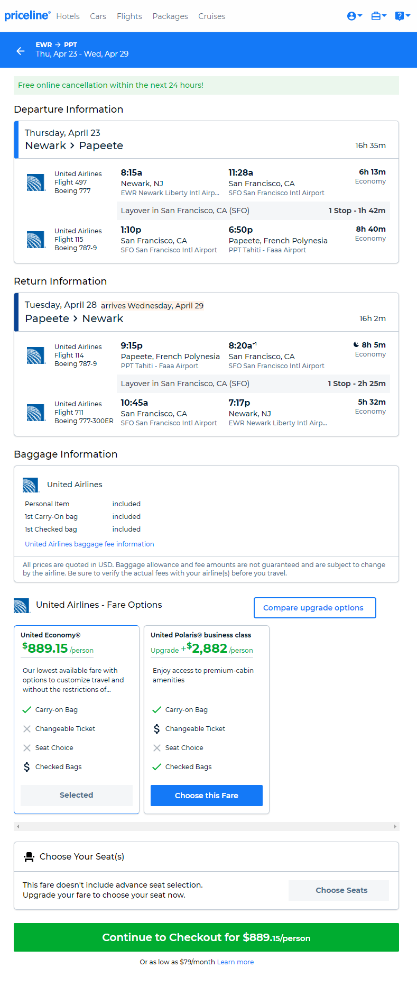Image resolution: width=417 pixels, height=986 pixels.
Task: Click the Priceline logo
Action: (x=27, y=15)
